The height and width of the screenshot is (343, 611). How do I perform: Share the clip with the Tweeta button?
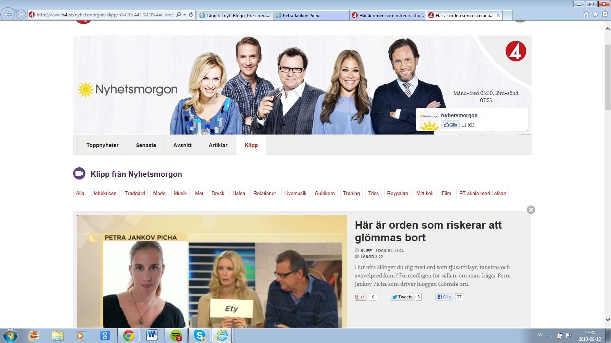pyautogui.click(x=402, y=297)
